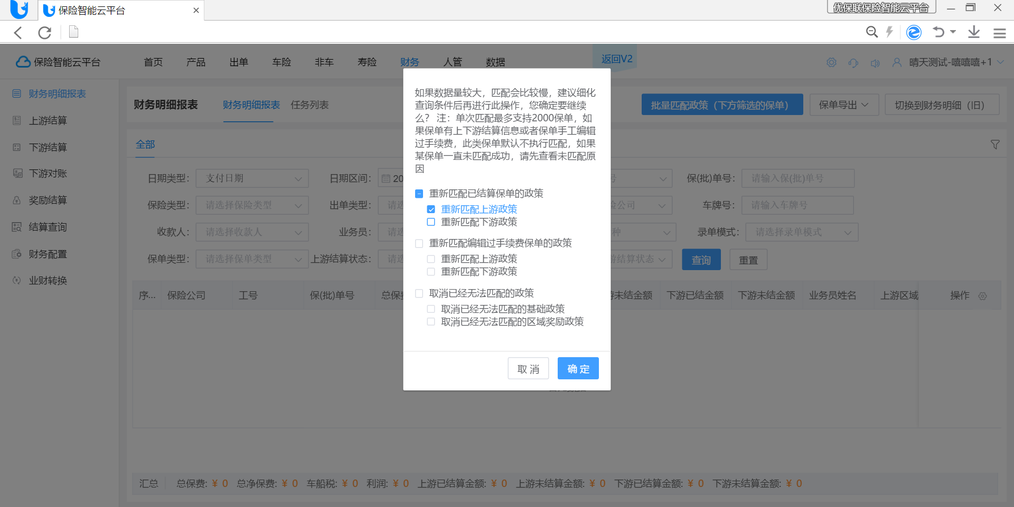This screenshot has width=1014, height=507.
Task: Click the 批量匹配政策 button
Action: 722,105
